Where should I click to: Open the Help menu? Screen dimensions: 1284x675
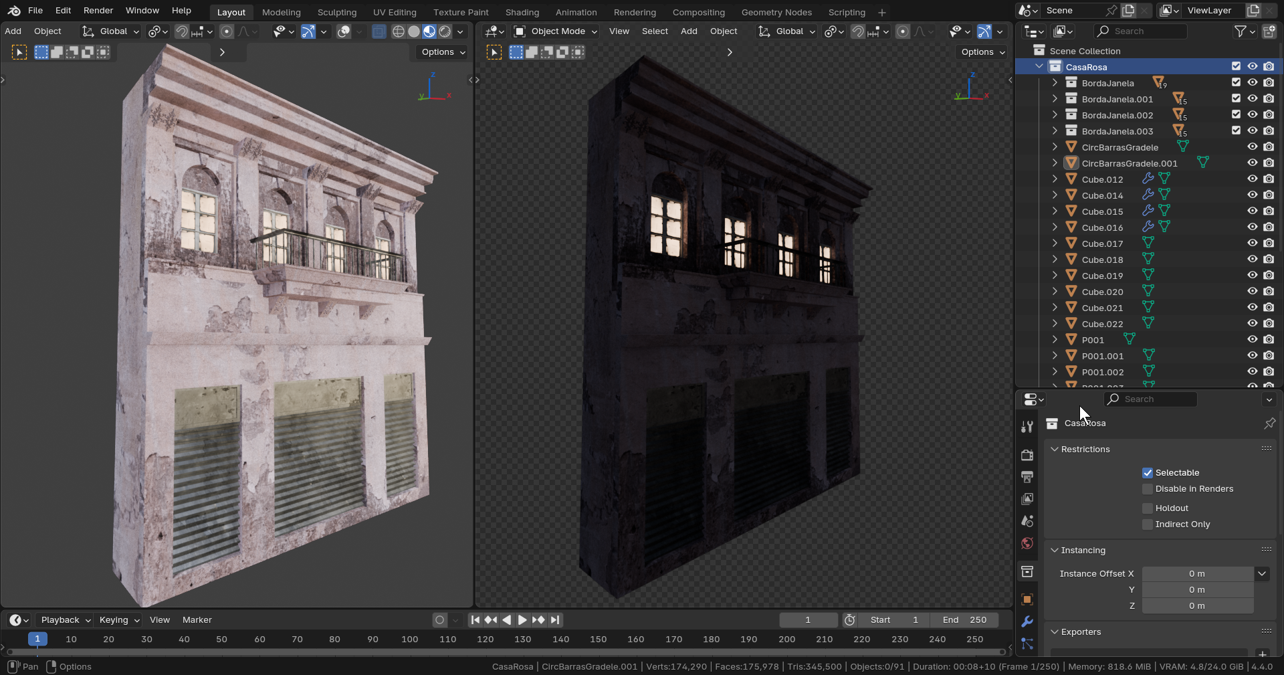click(x=181, y=11)
